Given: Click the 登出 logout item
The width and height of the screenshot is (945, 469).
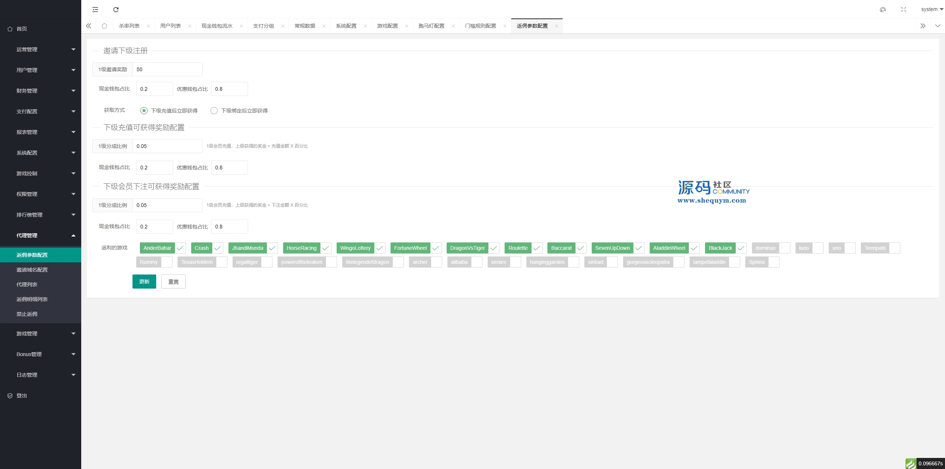Looking at the screenshot, I should [21, 396].
